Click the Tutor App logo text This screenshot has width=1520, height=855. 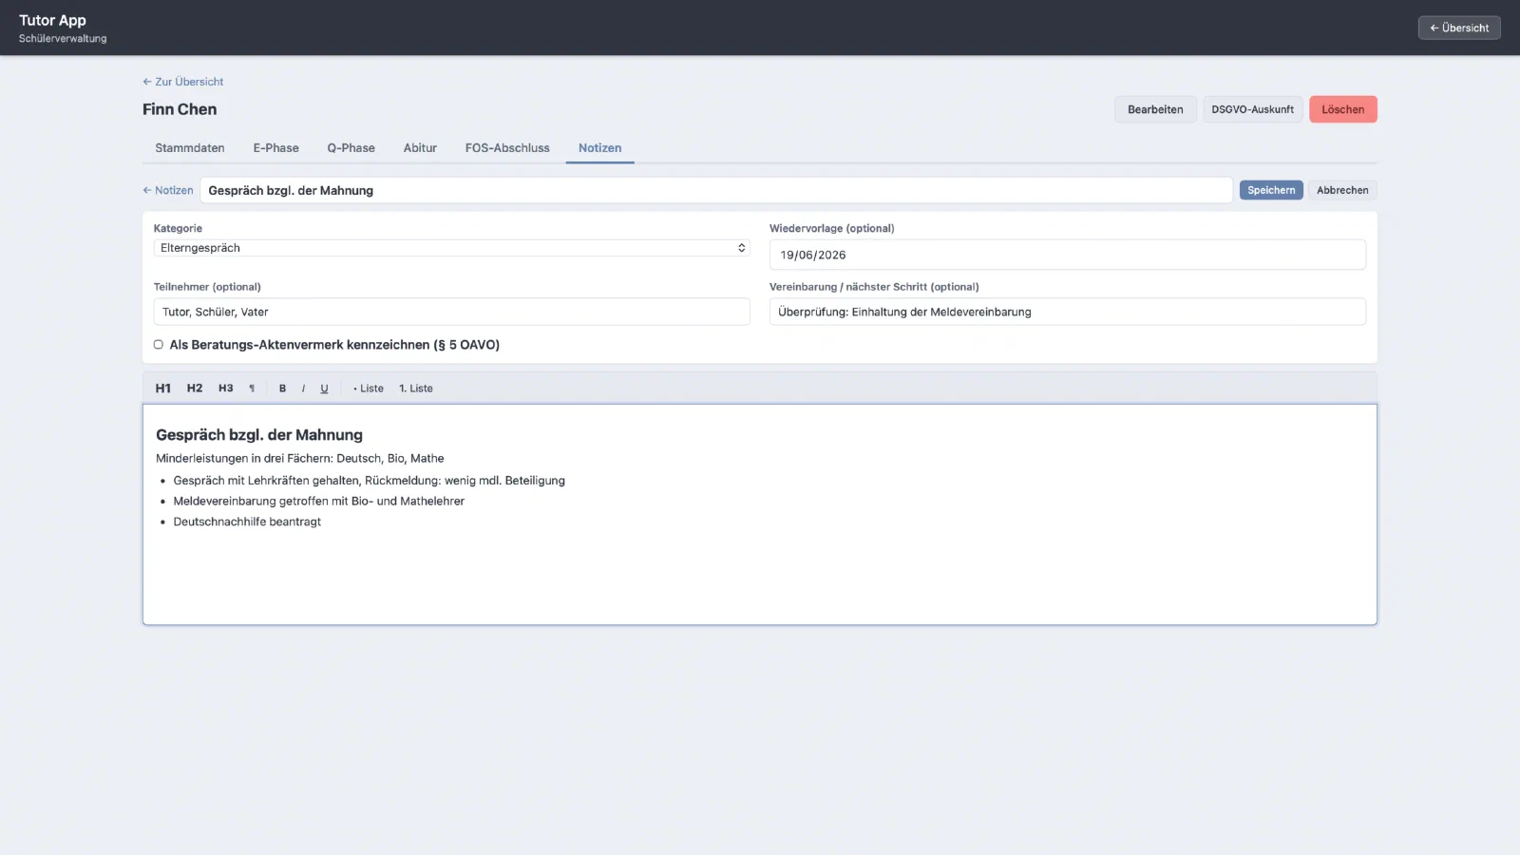point(52,20)
